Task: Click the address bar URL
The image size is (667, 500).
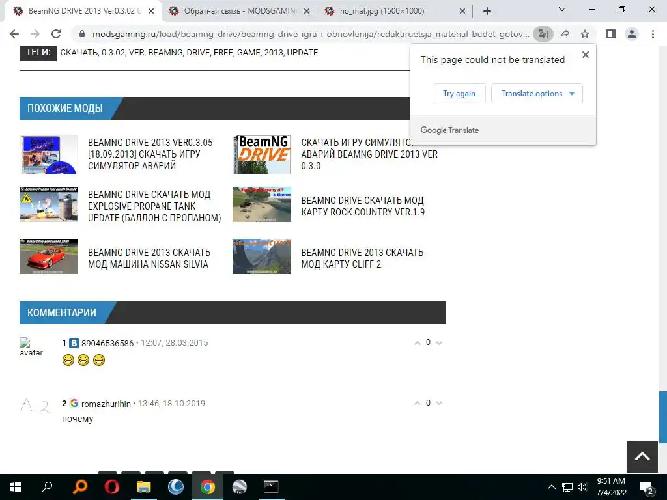Action: point(311,34)
